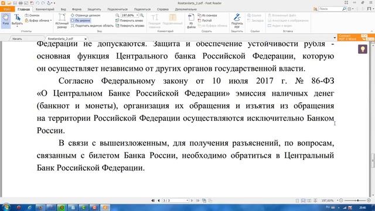This screenshot has height=211, width=375.
Task: Switch to the Дополнительно ribbon tab
Action: 186,9
